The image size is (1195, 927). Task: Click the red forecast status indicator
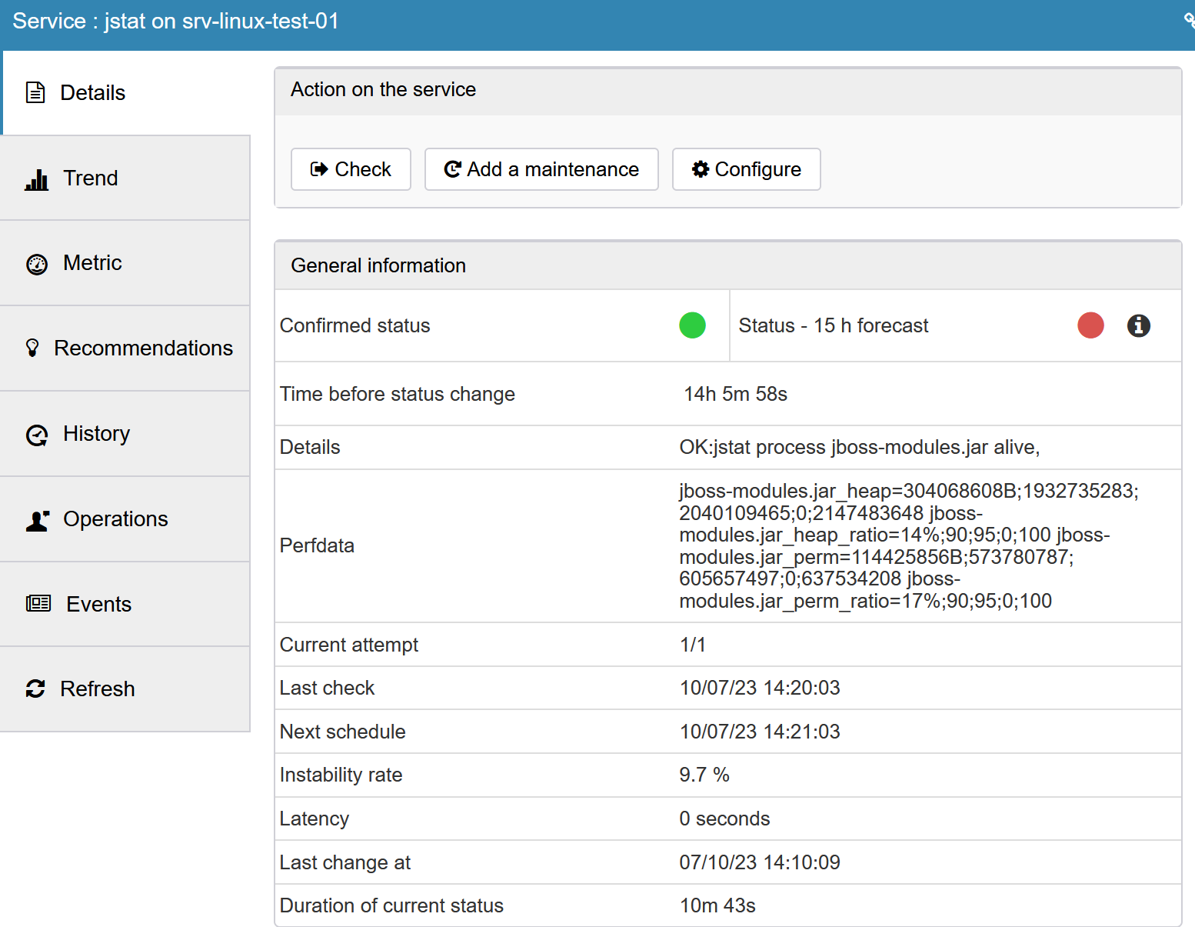tap(1090, 325)
